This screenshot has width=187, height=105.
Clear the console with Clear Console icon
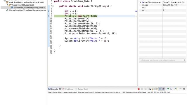[x=150, y=89]
